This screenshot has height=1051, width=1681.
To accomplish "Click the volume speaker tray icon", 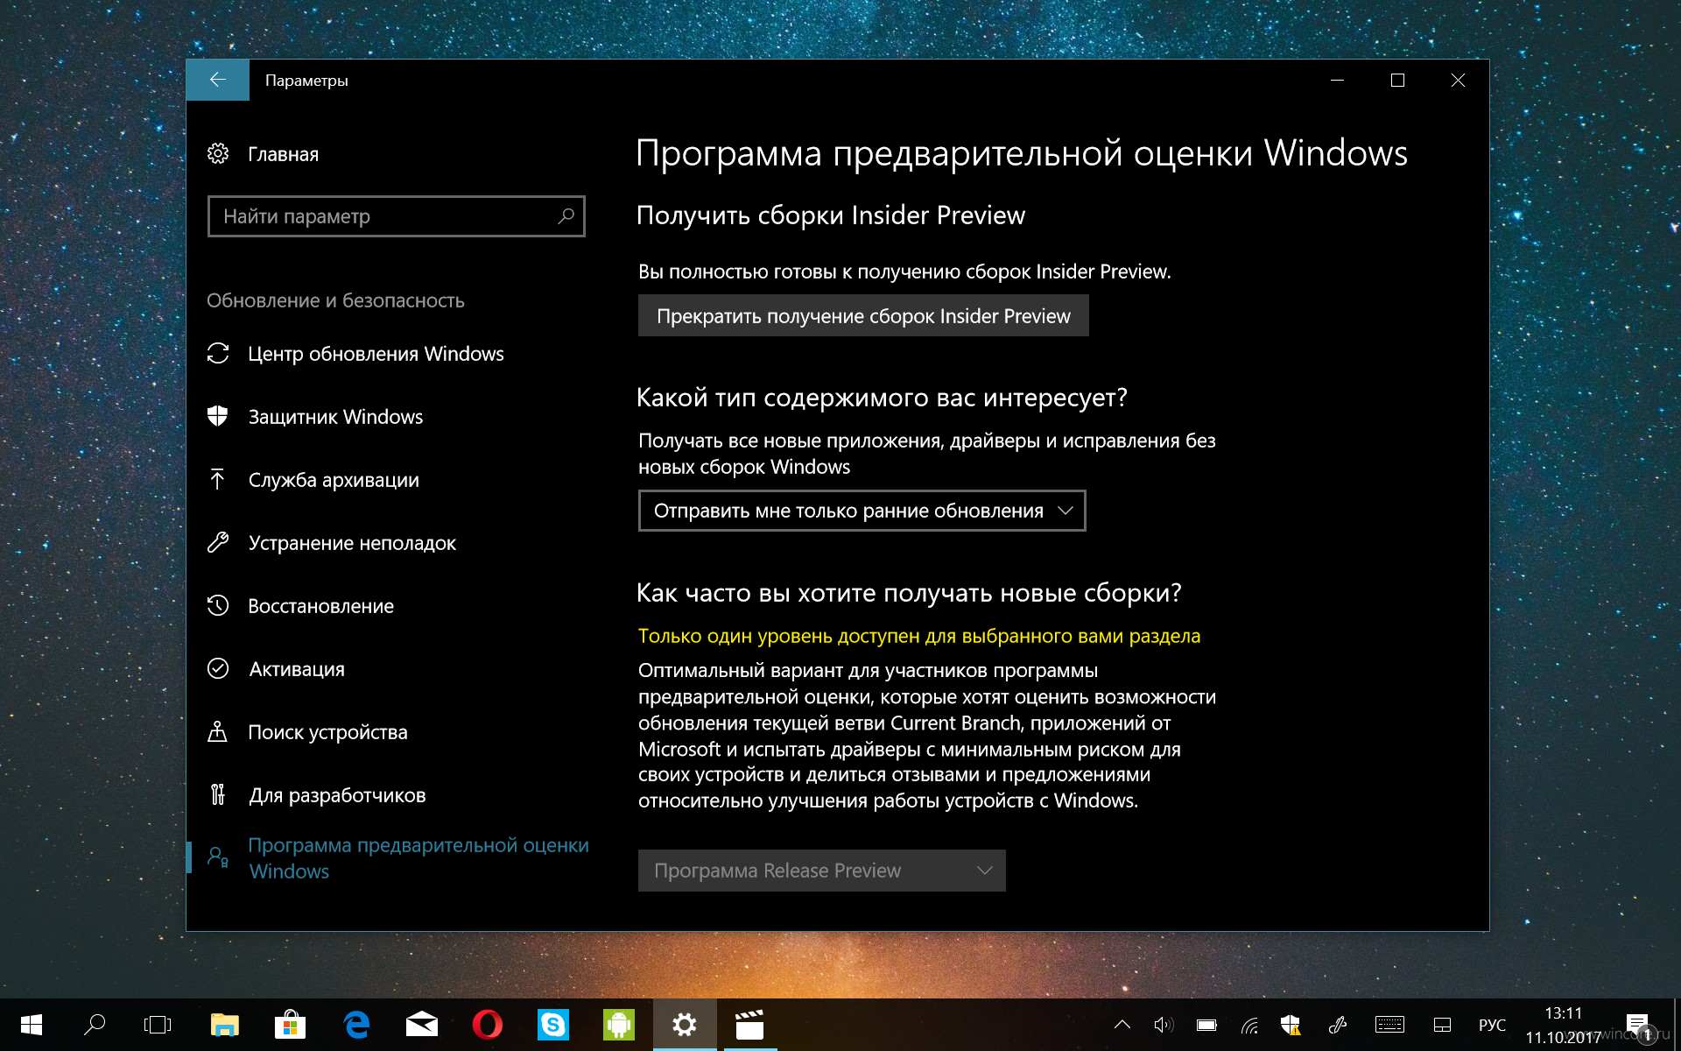I will click(x=1164, y=1025).
